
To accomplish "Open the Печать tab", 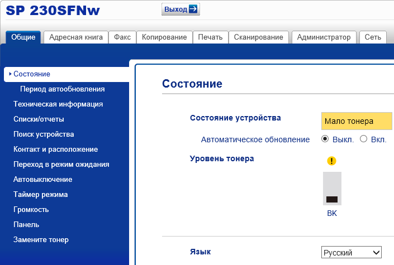I will pyautogui.click(x=210, y=37).
